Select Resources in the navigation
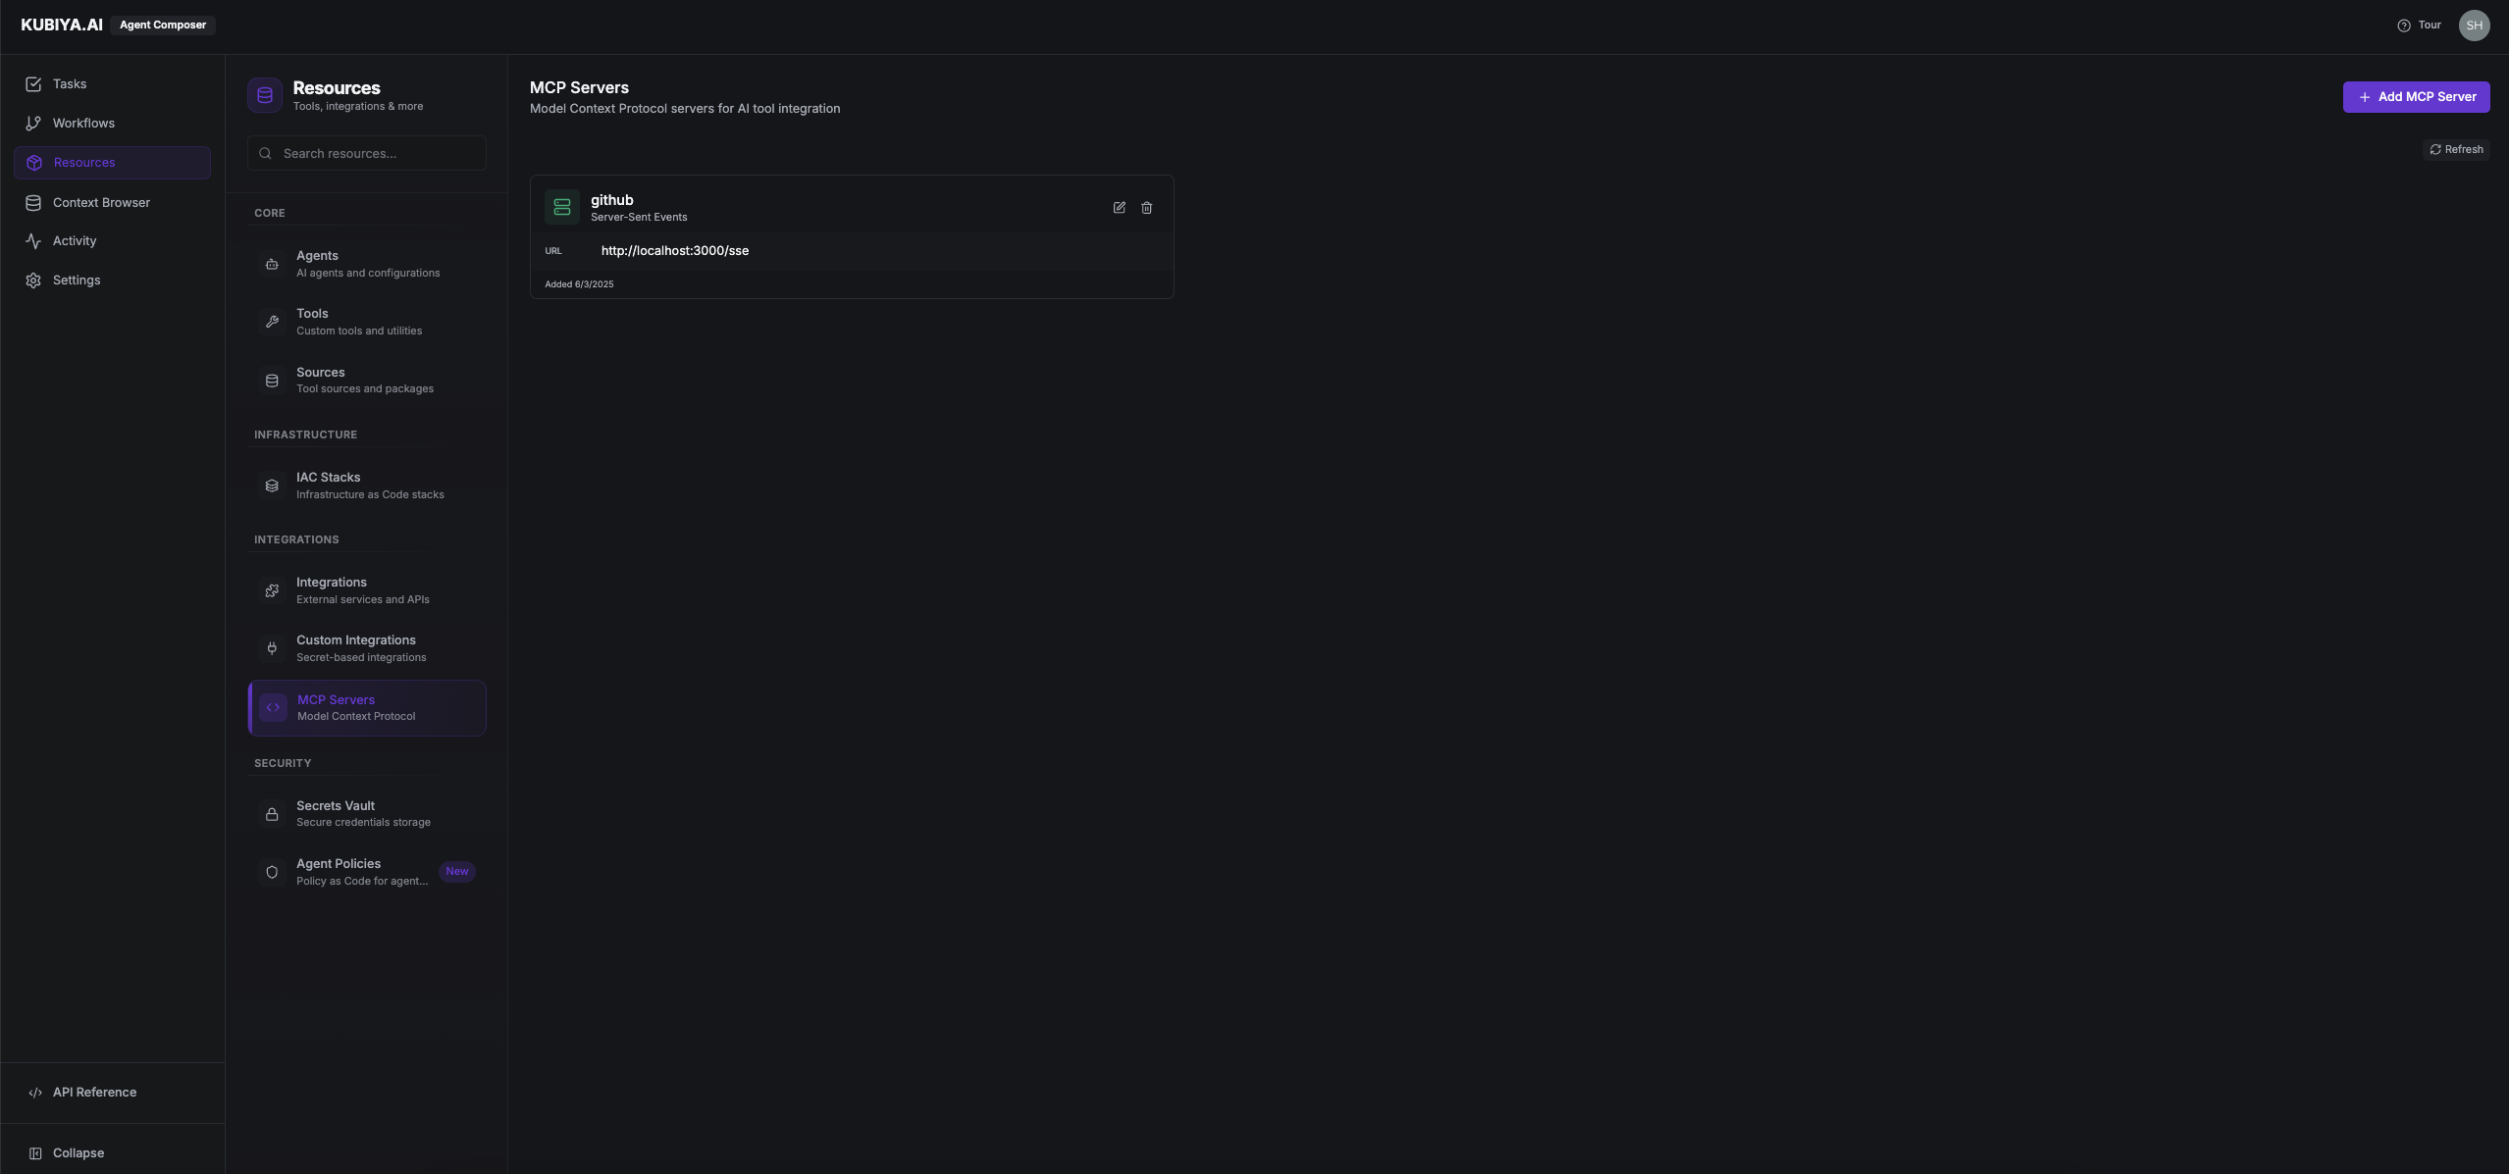Screen dimensions: 2509x1174 point(112,163)
